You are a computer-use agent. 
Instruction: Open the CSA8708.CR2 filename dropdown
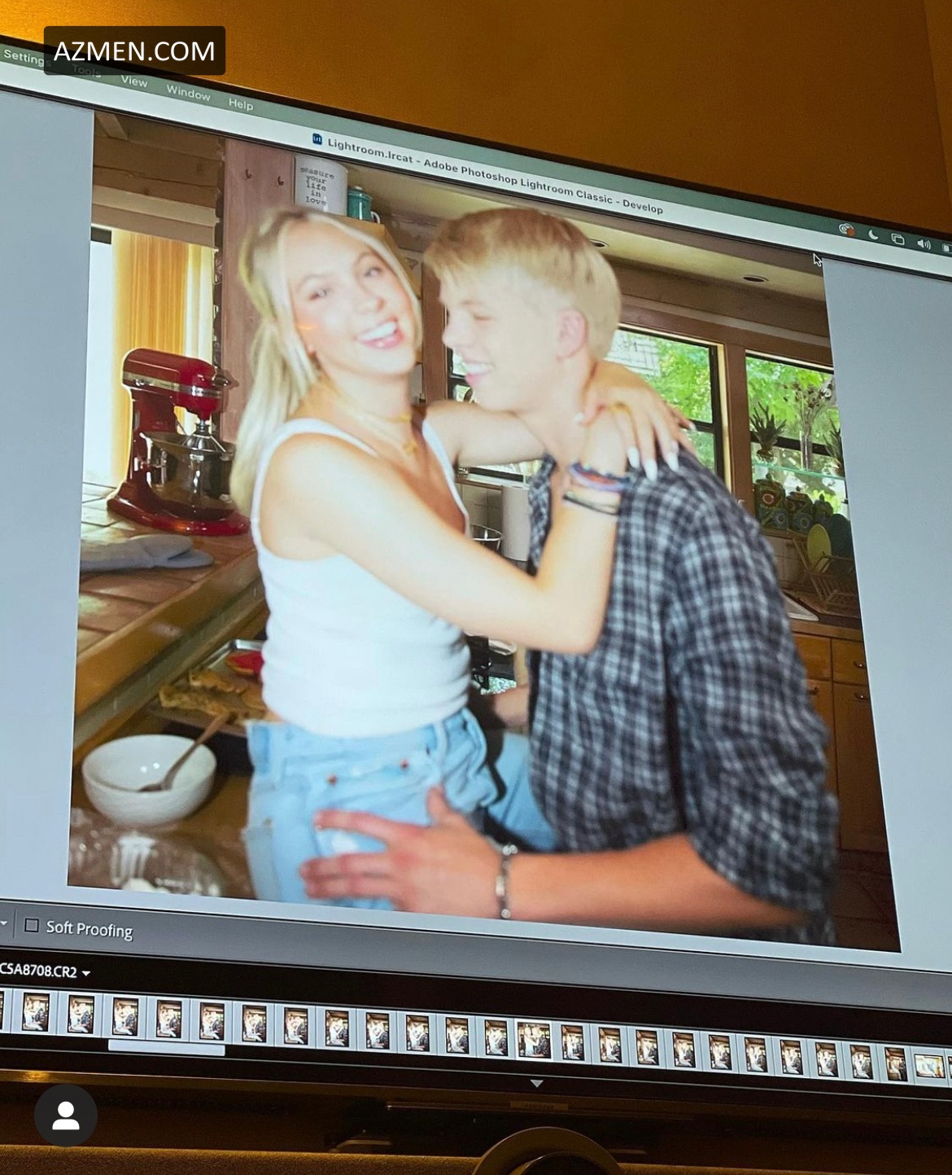[x=86, y=973]
